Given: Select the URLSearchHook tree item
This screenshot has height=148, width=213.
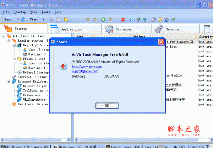Looking at the screenshot, I should pyautogui.click(x=36, y=100).
